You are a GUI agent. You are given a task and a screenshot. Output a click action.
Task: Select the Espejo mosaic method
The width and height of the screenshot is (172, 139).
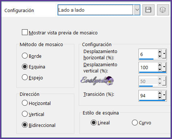[x=25, y=77]
